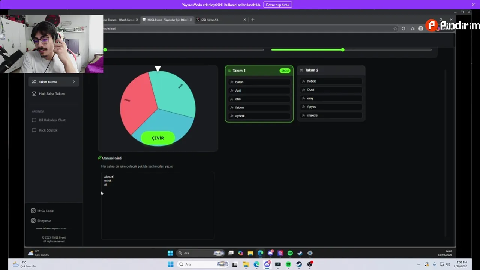The image size is (480, 270).
Task: Select player Spyks in Takım 2
Action: (331, 107)
